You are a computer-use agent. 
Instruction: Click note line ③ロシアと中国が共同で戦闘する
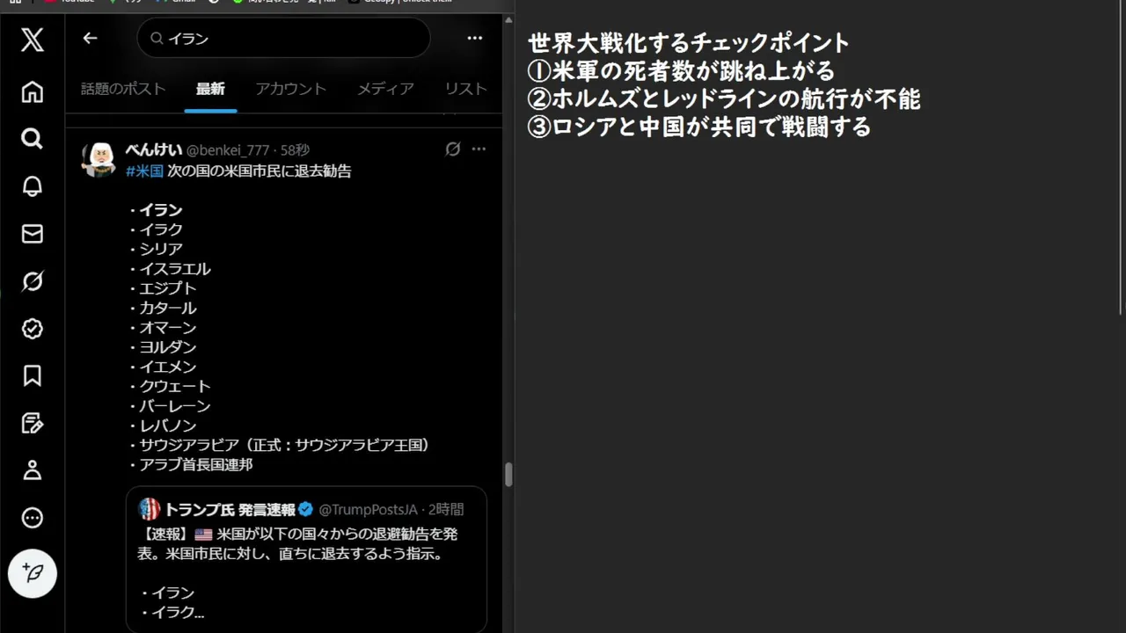(x=699, y=127)
